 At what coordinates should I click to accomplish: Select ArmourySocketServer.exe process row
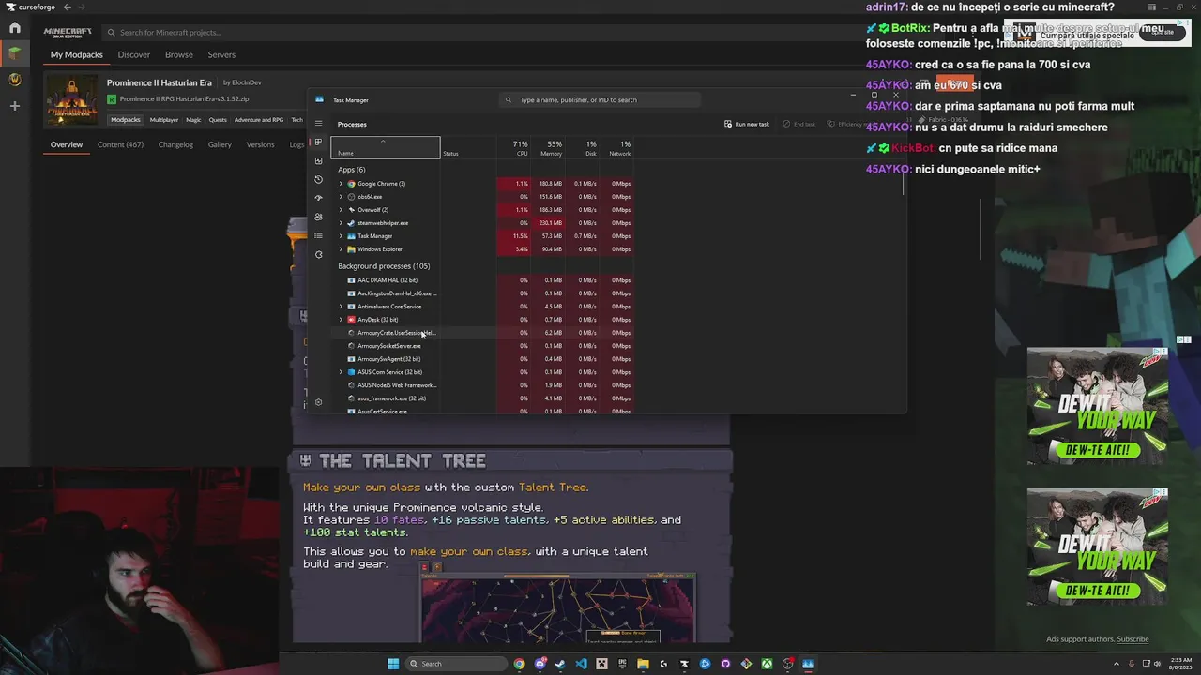[x=483, y=346]
